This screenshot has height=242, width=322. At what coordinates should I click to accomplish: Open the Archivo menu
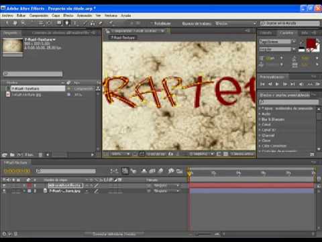click(7, 15)
